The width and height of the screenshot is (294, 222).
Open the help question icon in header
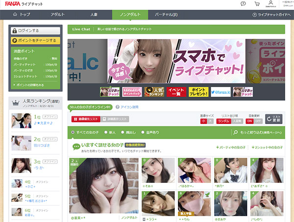point(243,3)
